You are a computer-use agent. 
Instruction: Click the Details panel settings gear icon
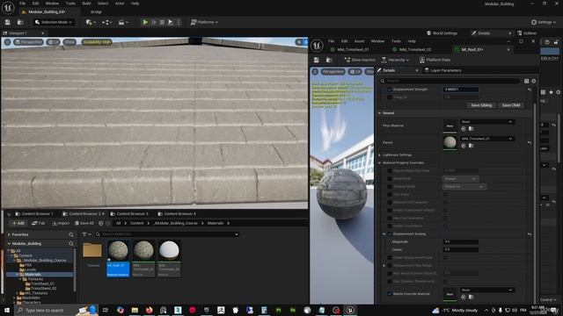pyautogui.click(x=534, y=82)
